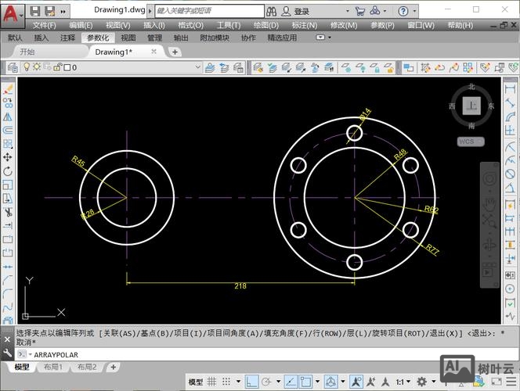Select the Mirror tool in left toolbar
The width and height of the screenshot is (520, 391).
click(x=8, y=117)
